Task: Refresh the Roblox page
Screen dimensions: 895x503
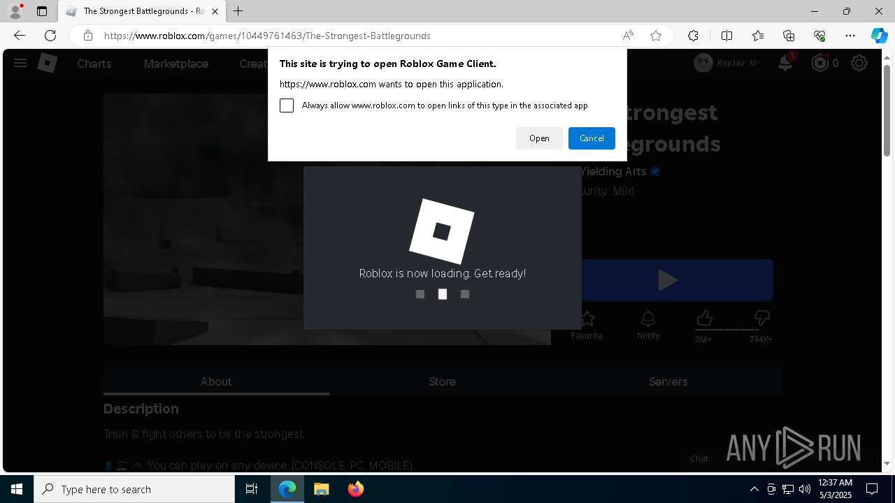Action: pos(50,36)
